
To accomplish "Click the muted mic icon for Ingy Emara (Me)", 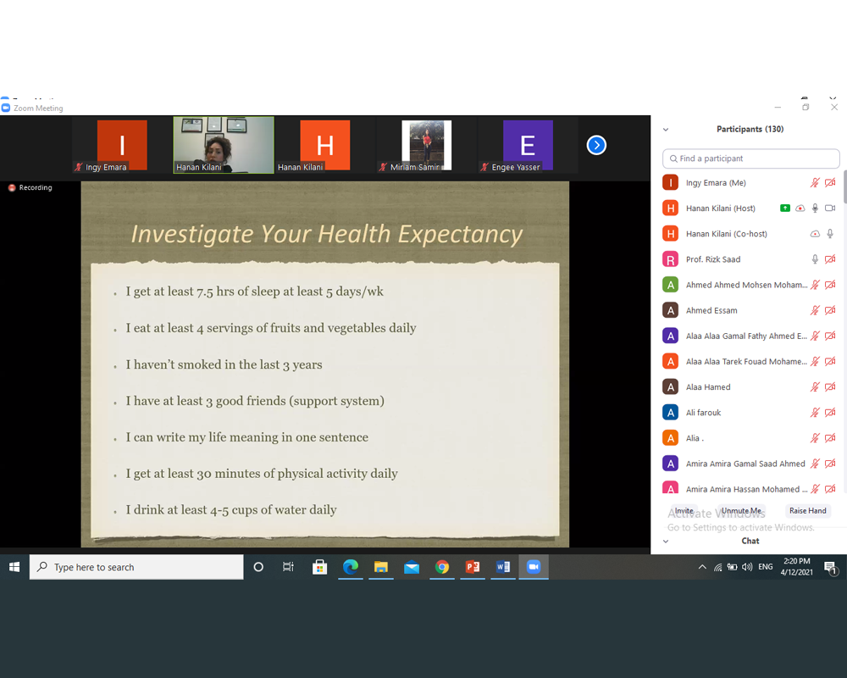I will coord(815,183).
